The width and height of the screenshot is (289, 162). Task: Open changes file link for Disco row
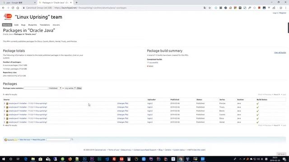tap(122, 118)
